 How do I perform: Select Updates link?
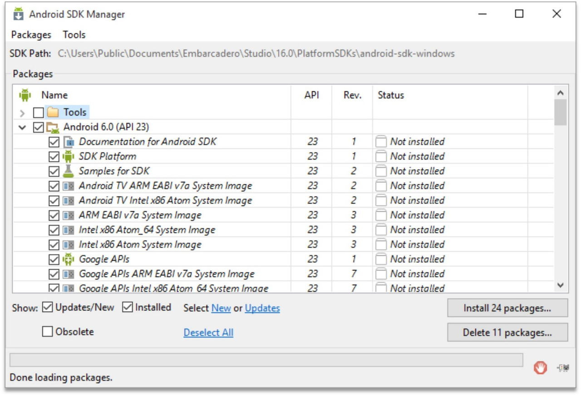(x=262, y=308)
